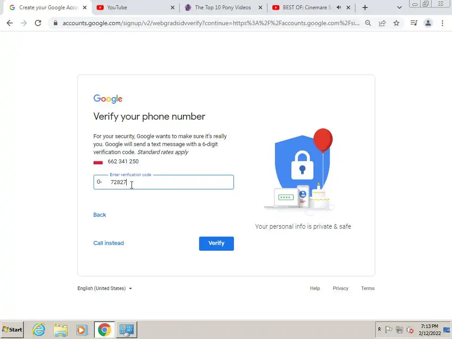452x339 pixels.
Task: Switch to The Top 10 Pony Videos tab
Action: pos(223,8)
